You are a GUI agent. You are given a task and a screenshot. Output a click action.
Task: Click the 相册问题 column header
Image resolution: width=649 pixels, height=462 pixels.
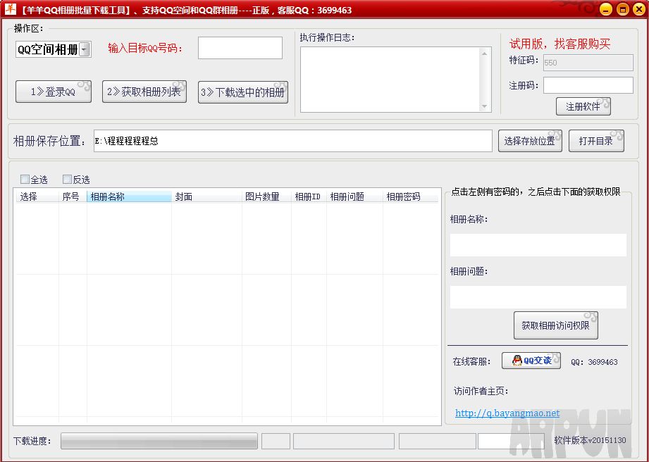coord(354,196)
